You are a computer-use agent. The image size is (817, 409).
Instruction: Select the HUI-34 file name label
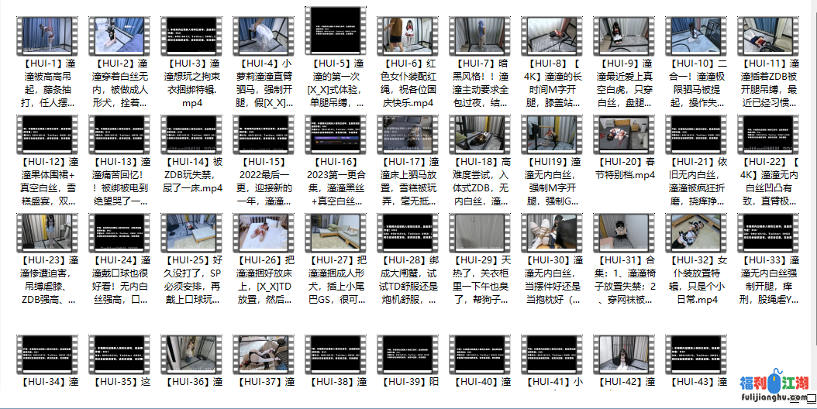50,382
